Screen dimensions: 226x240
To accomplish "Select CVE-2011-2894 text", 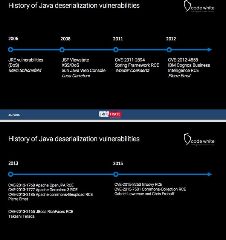I will pyautogui.click(x=130, y=60).
